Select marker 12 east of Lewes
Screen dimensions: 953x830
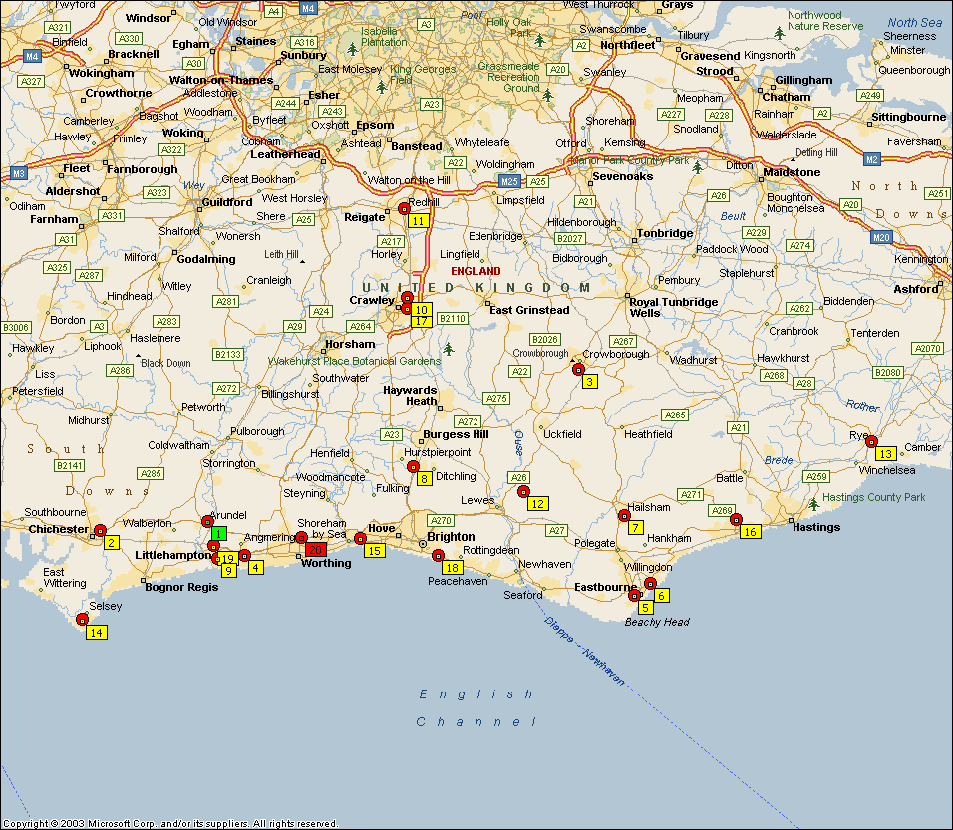tap(537, 504)
